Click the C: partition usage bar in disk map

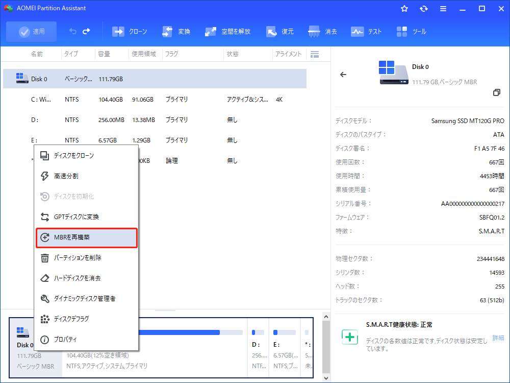(x=191, y=332)
